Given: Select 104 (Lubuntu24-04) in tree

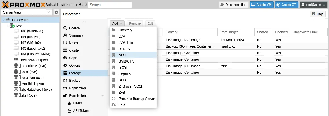Looking at the screenshot, I should point(35,54).
